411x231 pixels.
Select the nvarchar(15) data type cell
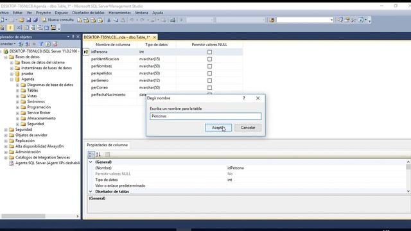pyautogui.click(x=157, y=59)
